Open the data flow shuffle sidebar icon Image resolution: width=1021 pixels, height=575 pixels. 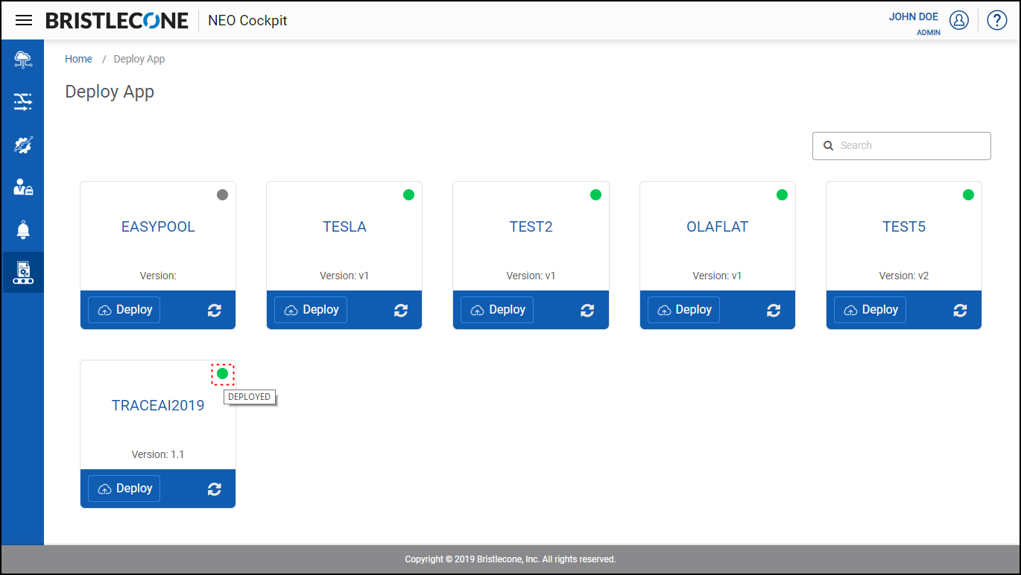[23, 102]
